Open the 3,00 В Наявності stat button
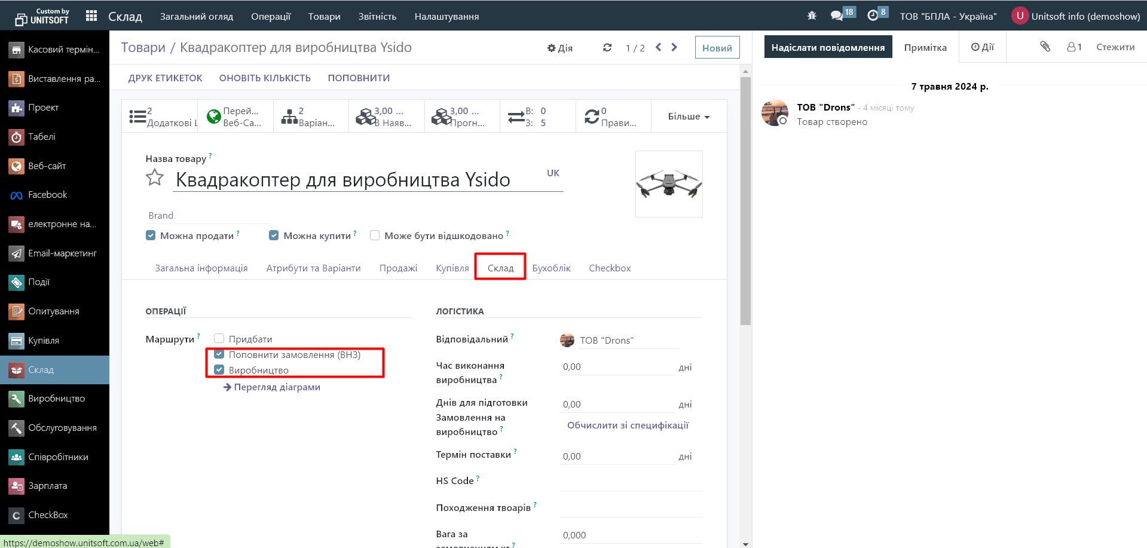 386,117
